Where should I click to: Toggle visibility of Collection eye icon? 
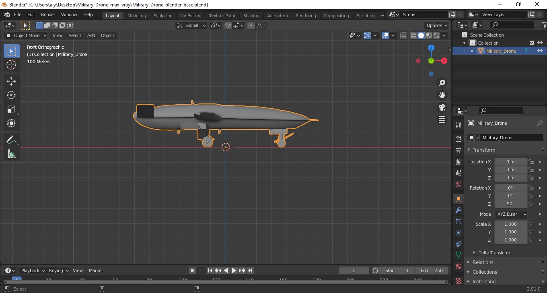(540, 43)
